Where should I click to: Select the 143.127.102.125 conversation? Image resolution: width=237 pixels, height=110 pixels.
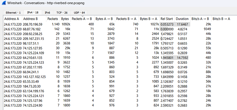(120, 77)
